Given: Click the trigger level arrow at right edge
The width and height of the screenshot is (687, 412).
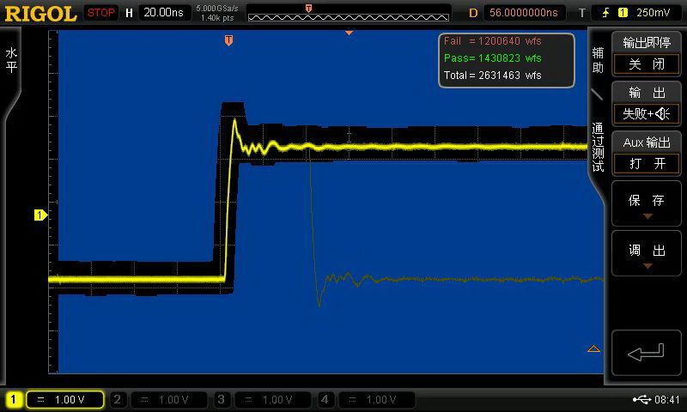Looking at the screenshot, I should (593, 348).
